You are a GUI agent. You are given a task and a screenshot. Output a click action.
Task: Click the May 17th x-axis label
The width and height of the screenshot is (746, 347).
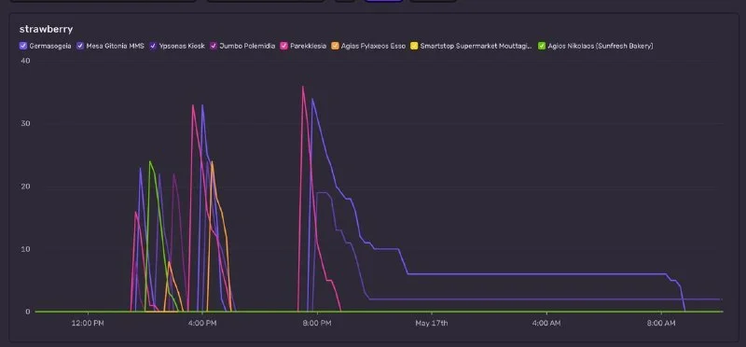pos(432,323)
